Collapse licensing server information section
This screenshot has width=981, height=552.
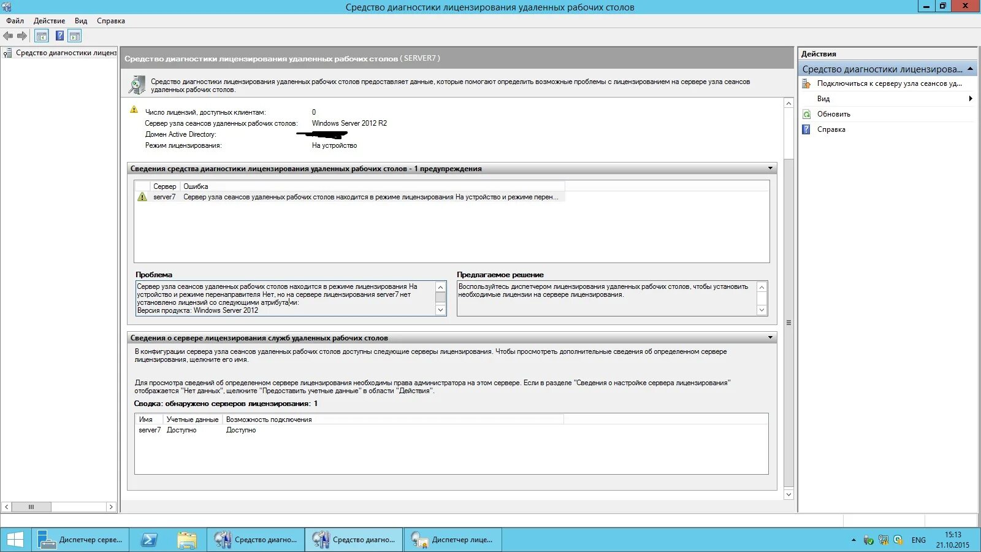pyautogui.click(x=770, y=337)
